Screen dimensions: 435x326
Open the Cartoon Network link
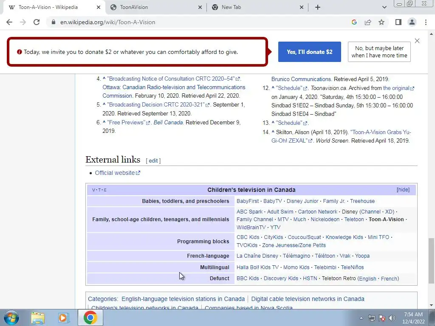tap(318, 211)
